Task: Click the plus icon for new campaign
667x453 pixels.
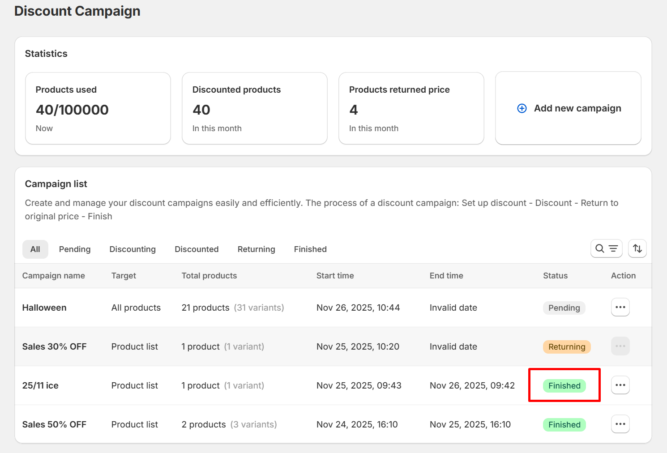Action: pyautogui.click(x=522, y=108)
